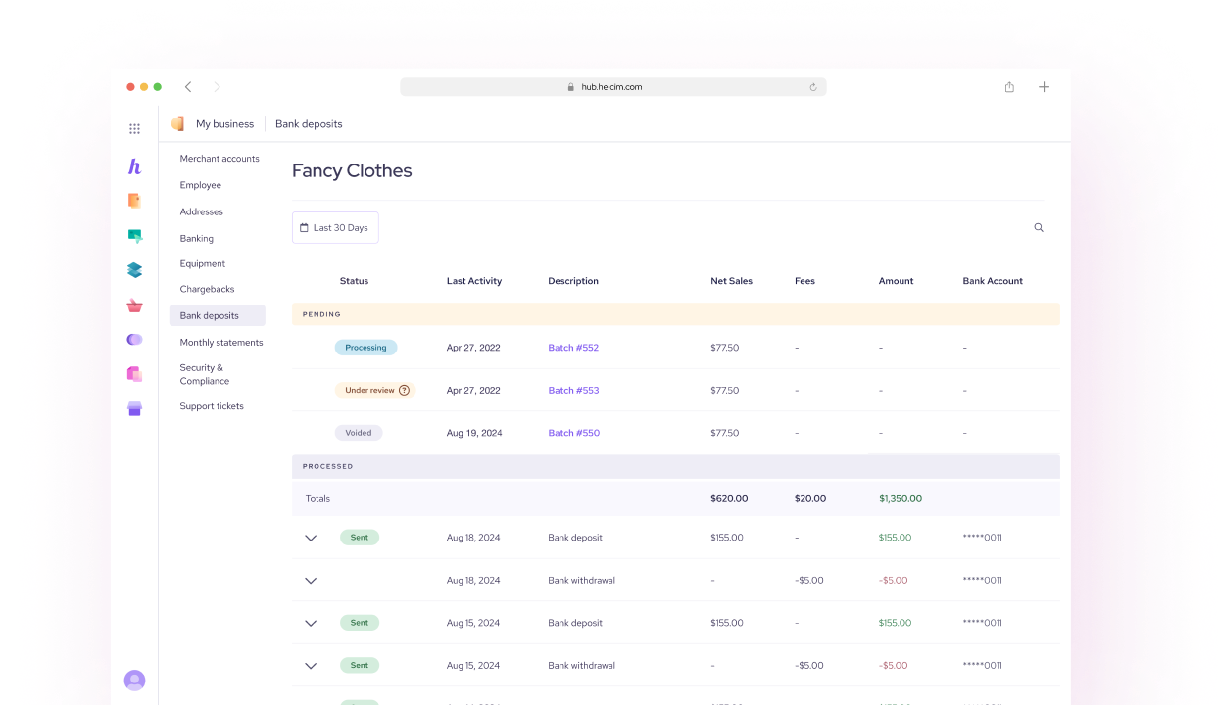Click the help icon beside Under review
The height and width of the screenshot is (705, 1218).
coord(404,390)
